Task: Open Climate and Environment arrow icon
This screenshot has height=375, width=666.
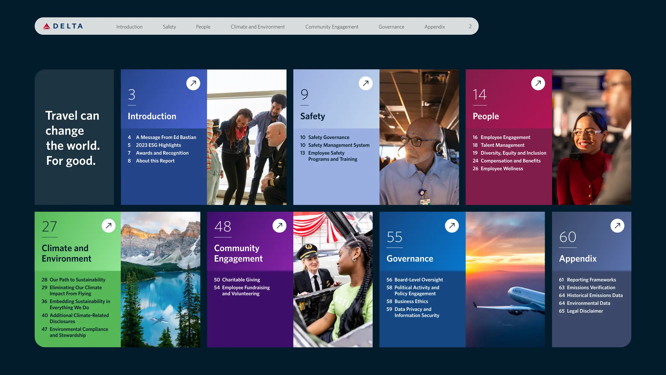Action: [109, 226]
